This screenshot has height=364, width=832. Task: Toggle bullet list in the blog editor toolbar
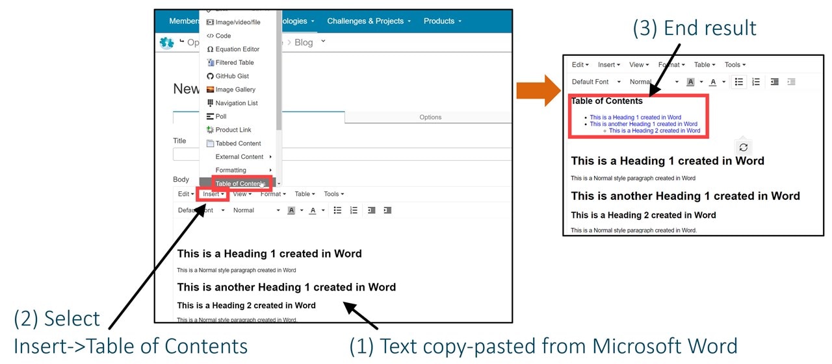click(x=337, y=210)
